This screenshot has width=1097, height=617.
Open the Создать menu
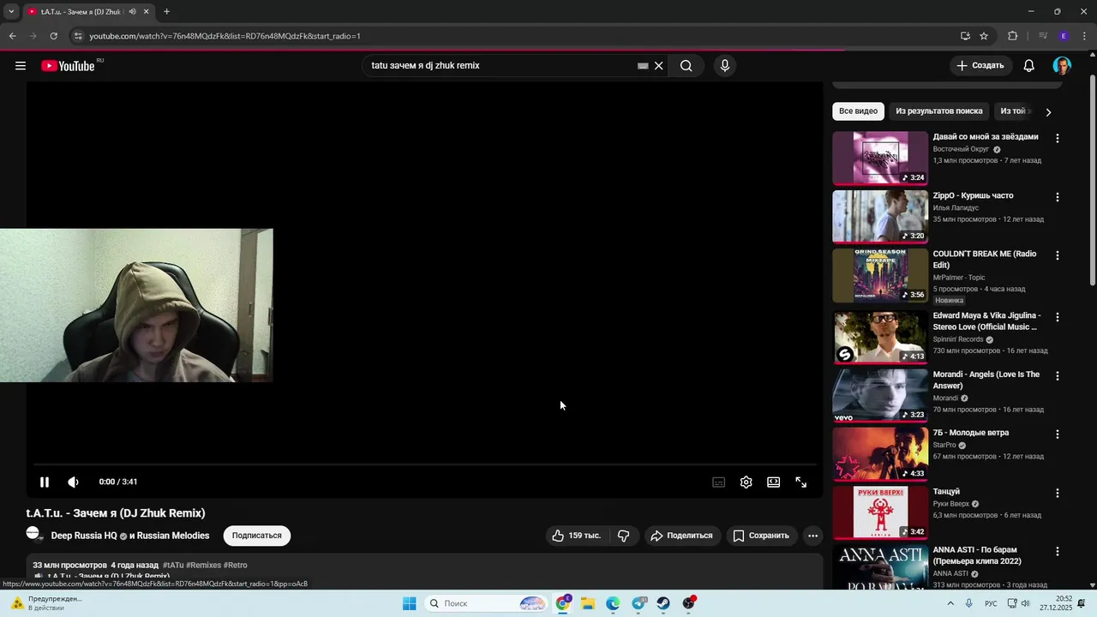click(x=980, y=66)
